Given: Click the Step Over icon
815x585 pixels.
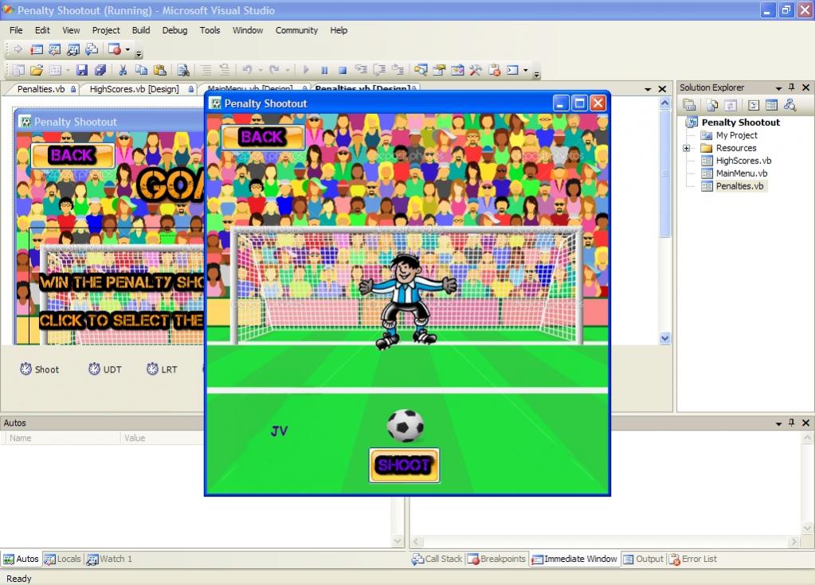Looking at the screenshot, I should (379, 69).
